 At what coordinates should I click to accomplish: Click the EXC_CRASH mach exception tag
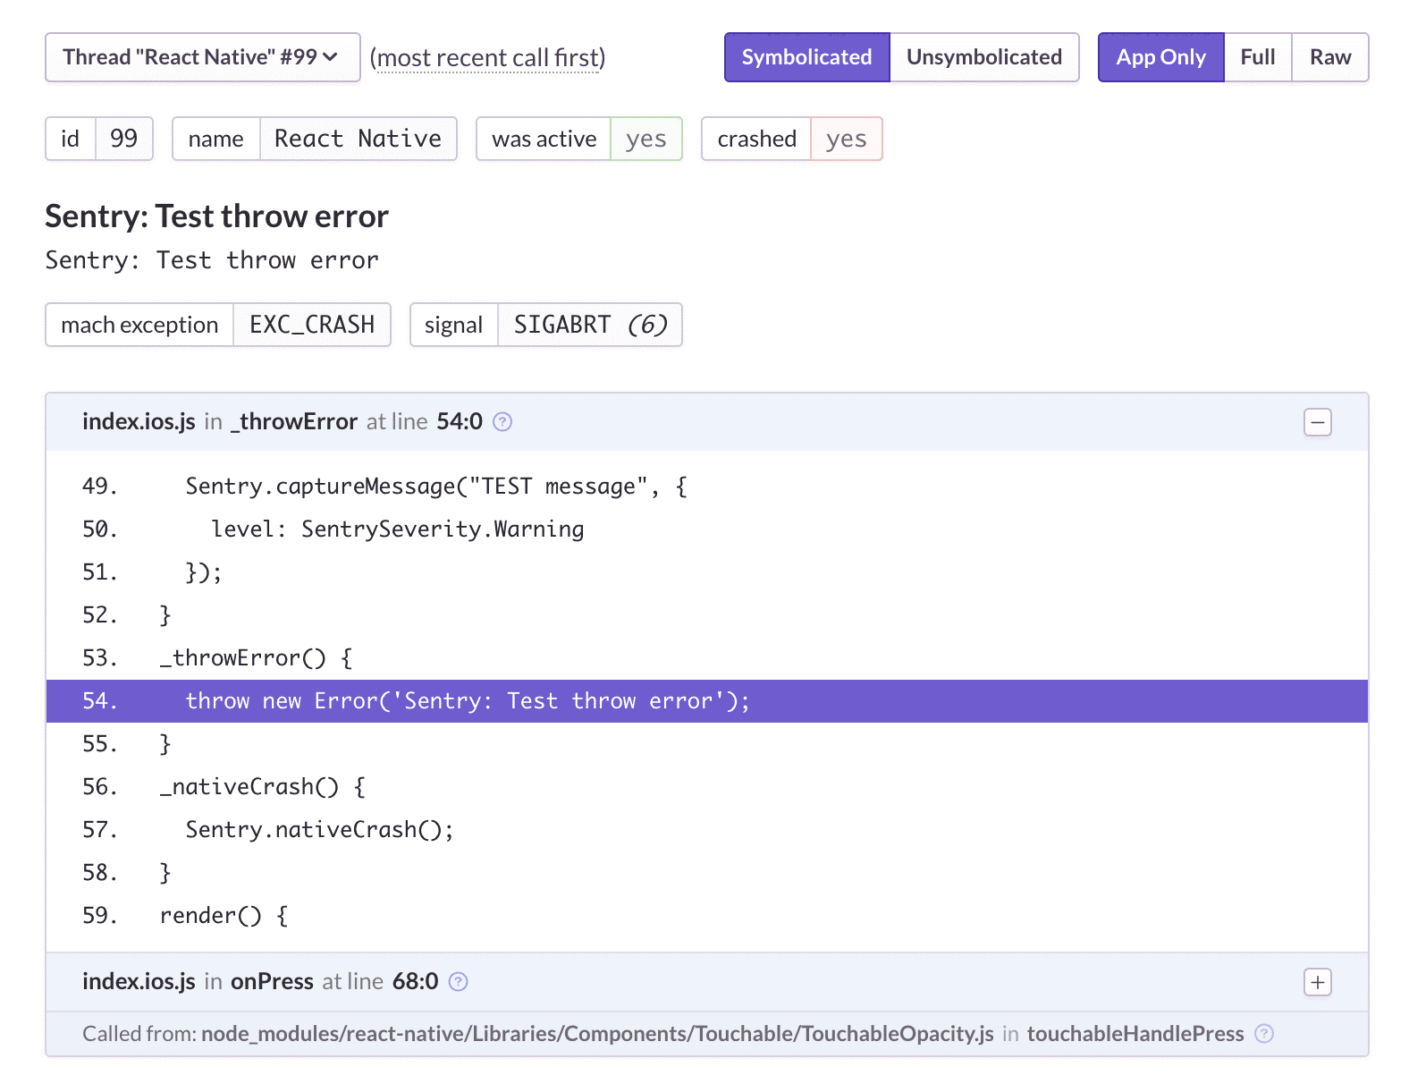point(311,325)
